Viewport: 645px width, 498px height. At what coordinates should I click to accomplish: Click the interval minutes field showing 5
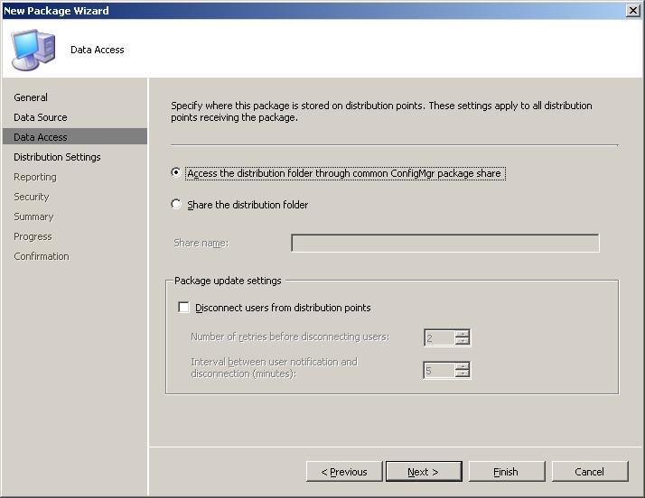click(x=440, y=370)
